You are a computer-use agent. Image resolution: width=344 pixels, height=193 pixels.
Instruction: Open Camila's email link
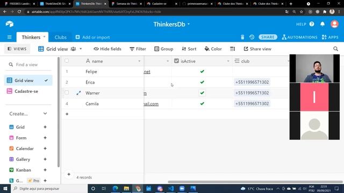[151, 103]
